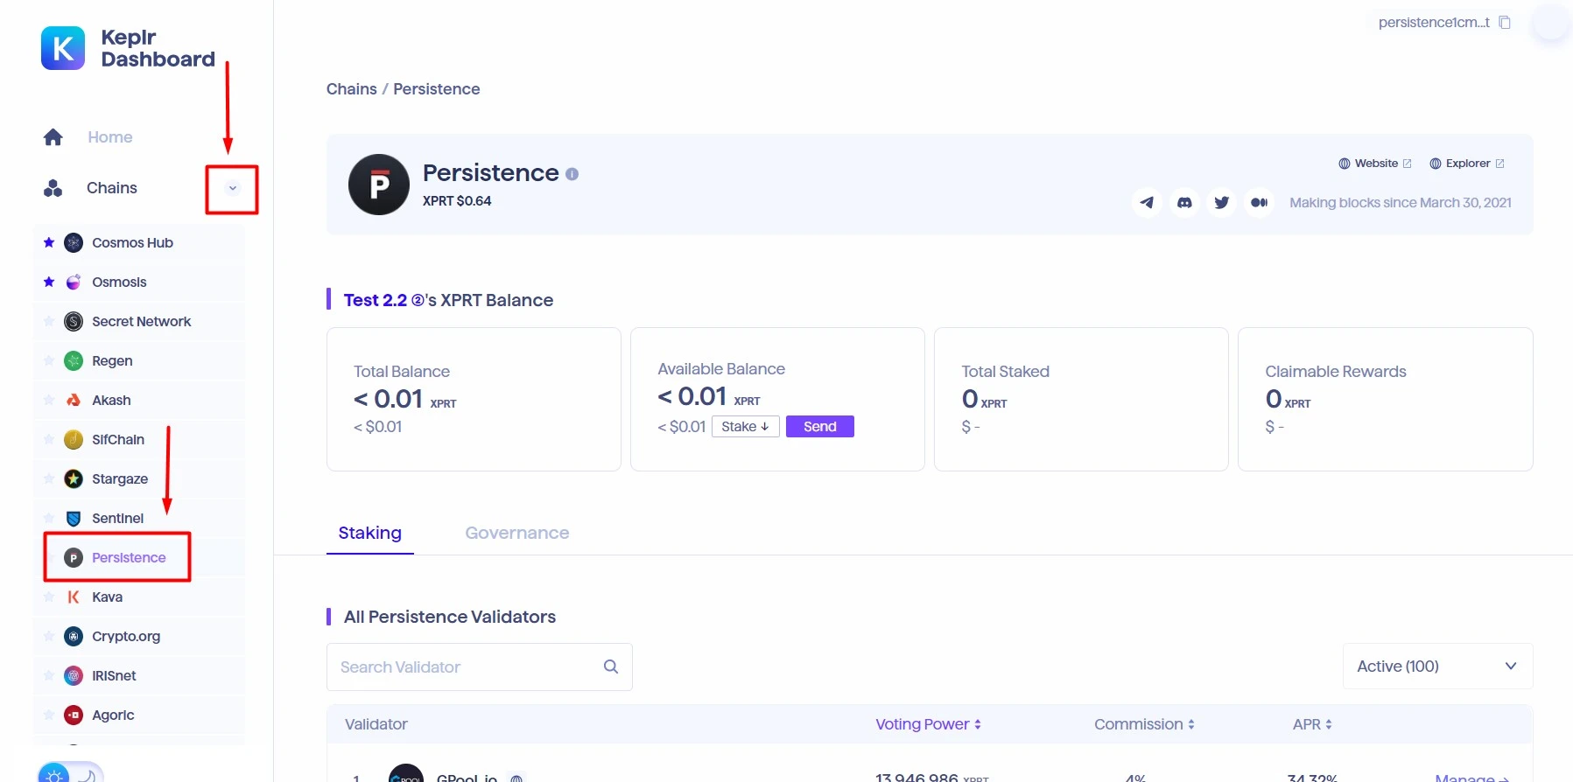Switch to the Governance tab

coord(517,533)
